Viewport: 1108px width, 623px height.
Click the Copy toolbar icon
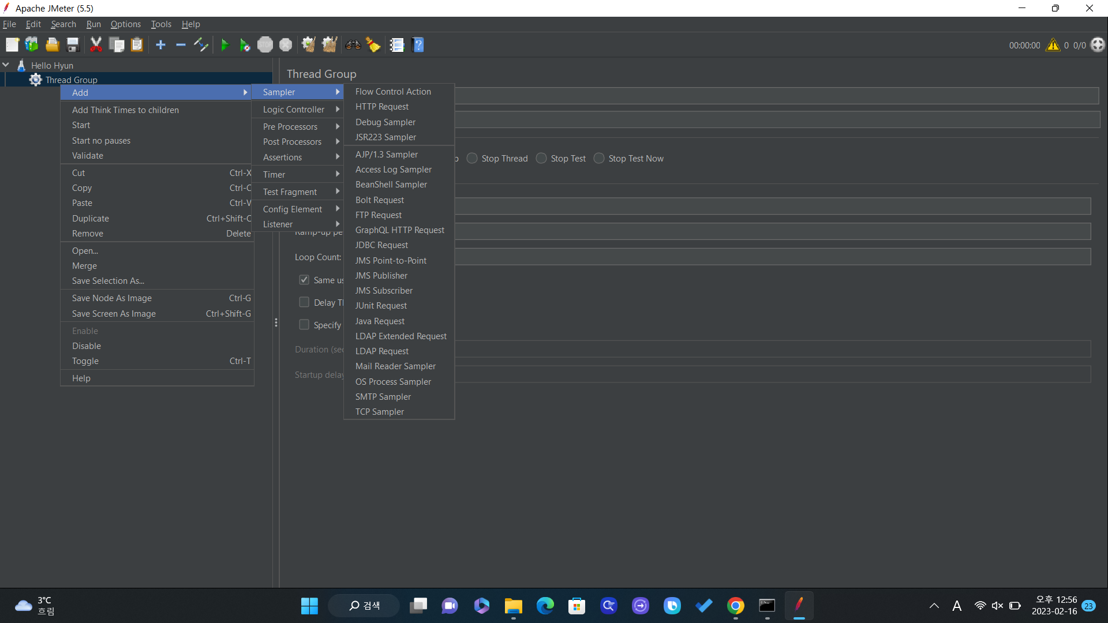pos(117,45)
